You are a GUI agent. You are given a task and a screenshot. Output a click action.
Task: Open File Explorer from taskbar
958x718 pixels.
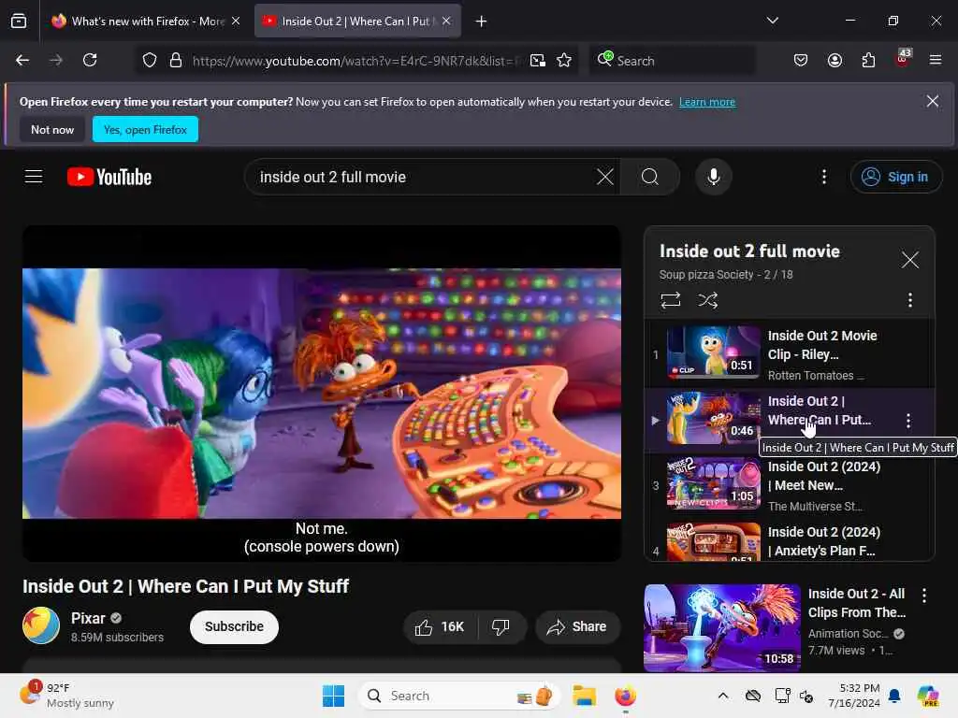pyautogui.click(x=584, y=696)
